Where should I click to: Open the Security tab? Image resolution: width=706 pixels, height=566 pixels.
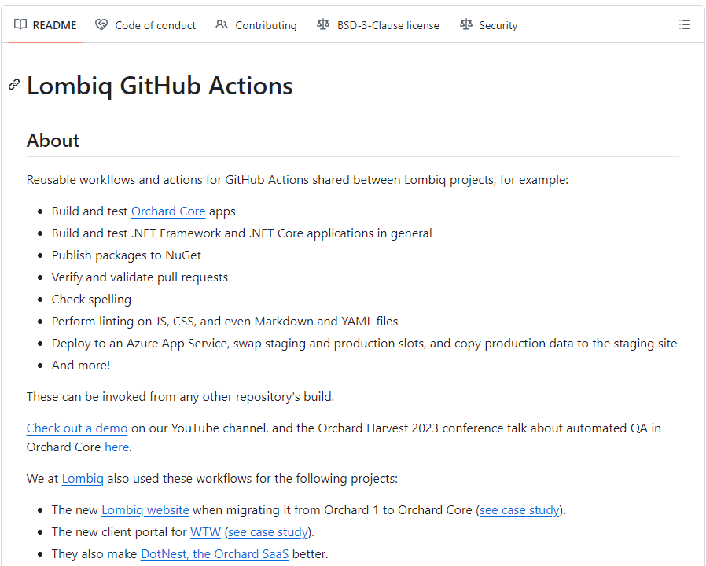click(x=488, y=25)
